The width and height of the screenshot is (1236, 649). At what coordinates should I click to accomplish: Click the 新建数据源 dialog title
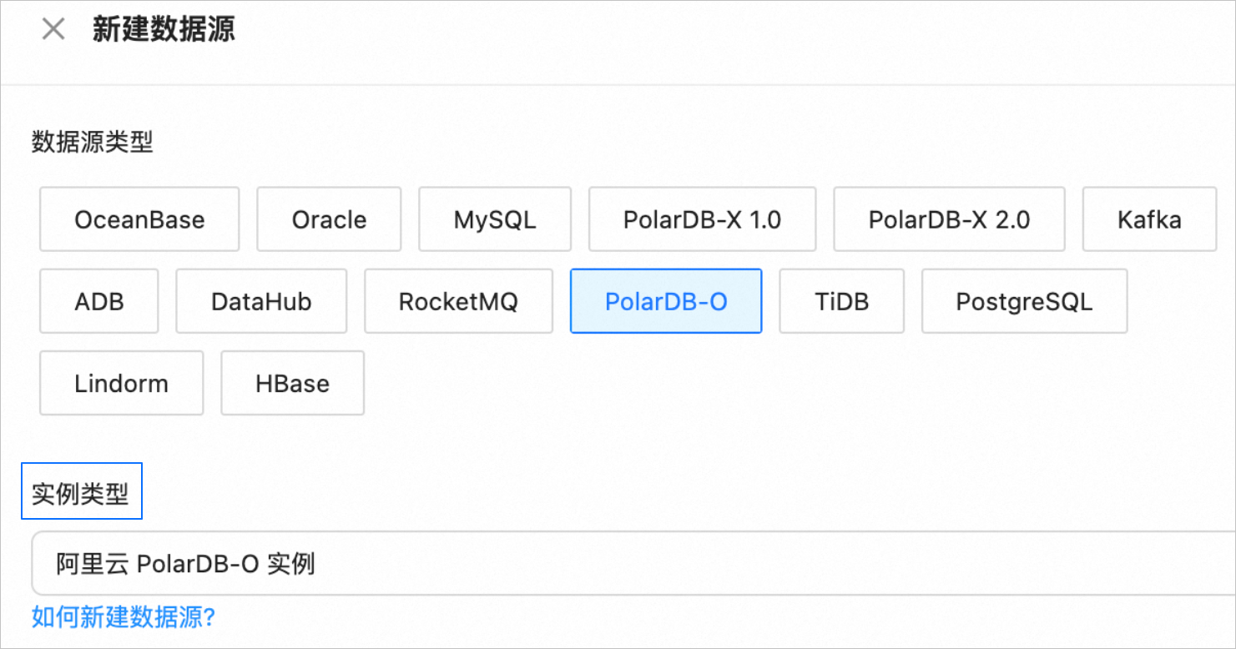tap(164, 29)
